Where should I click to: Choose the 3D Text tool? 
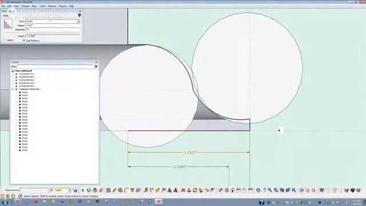[176, 191]
